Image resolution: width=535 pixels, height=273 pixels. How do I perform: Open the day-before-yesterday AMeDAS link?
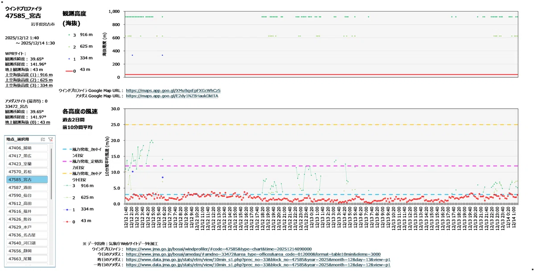tap(258, 265)
